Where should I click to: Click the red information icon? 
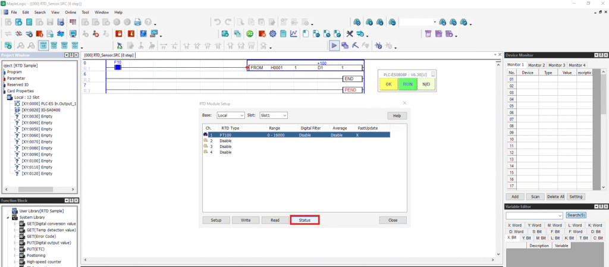[x=131, y=34]
